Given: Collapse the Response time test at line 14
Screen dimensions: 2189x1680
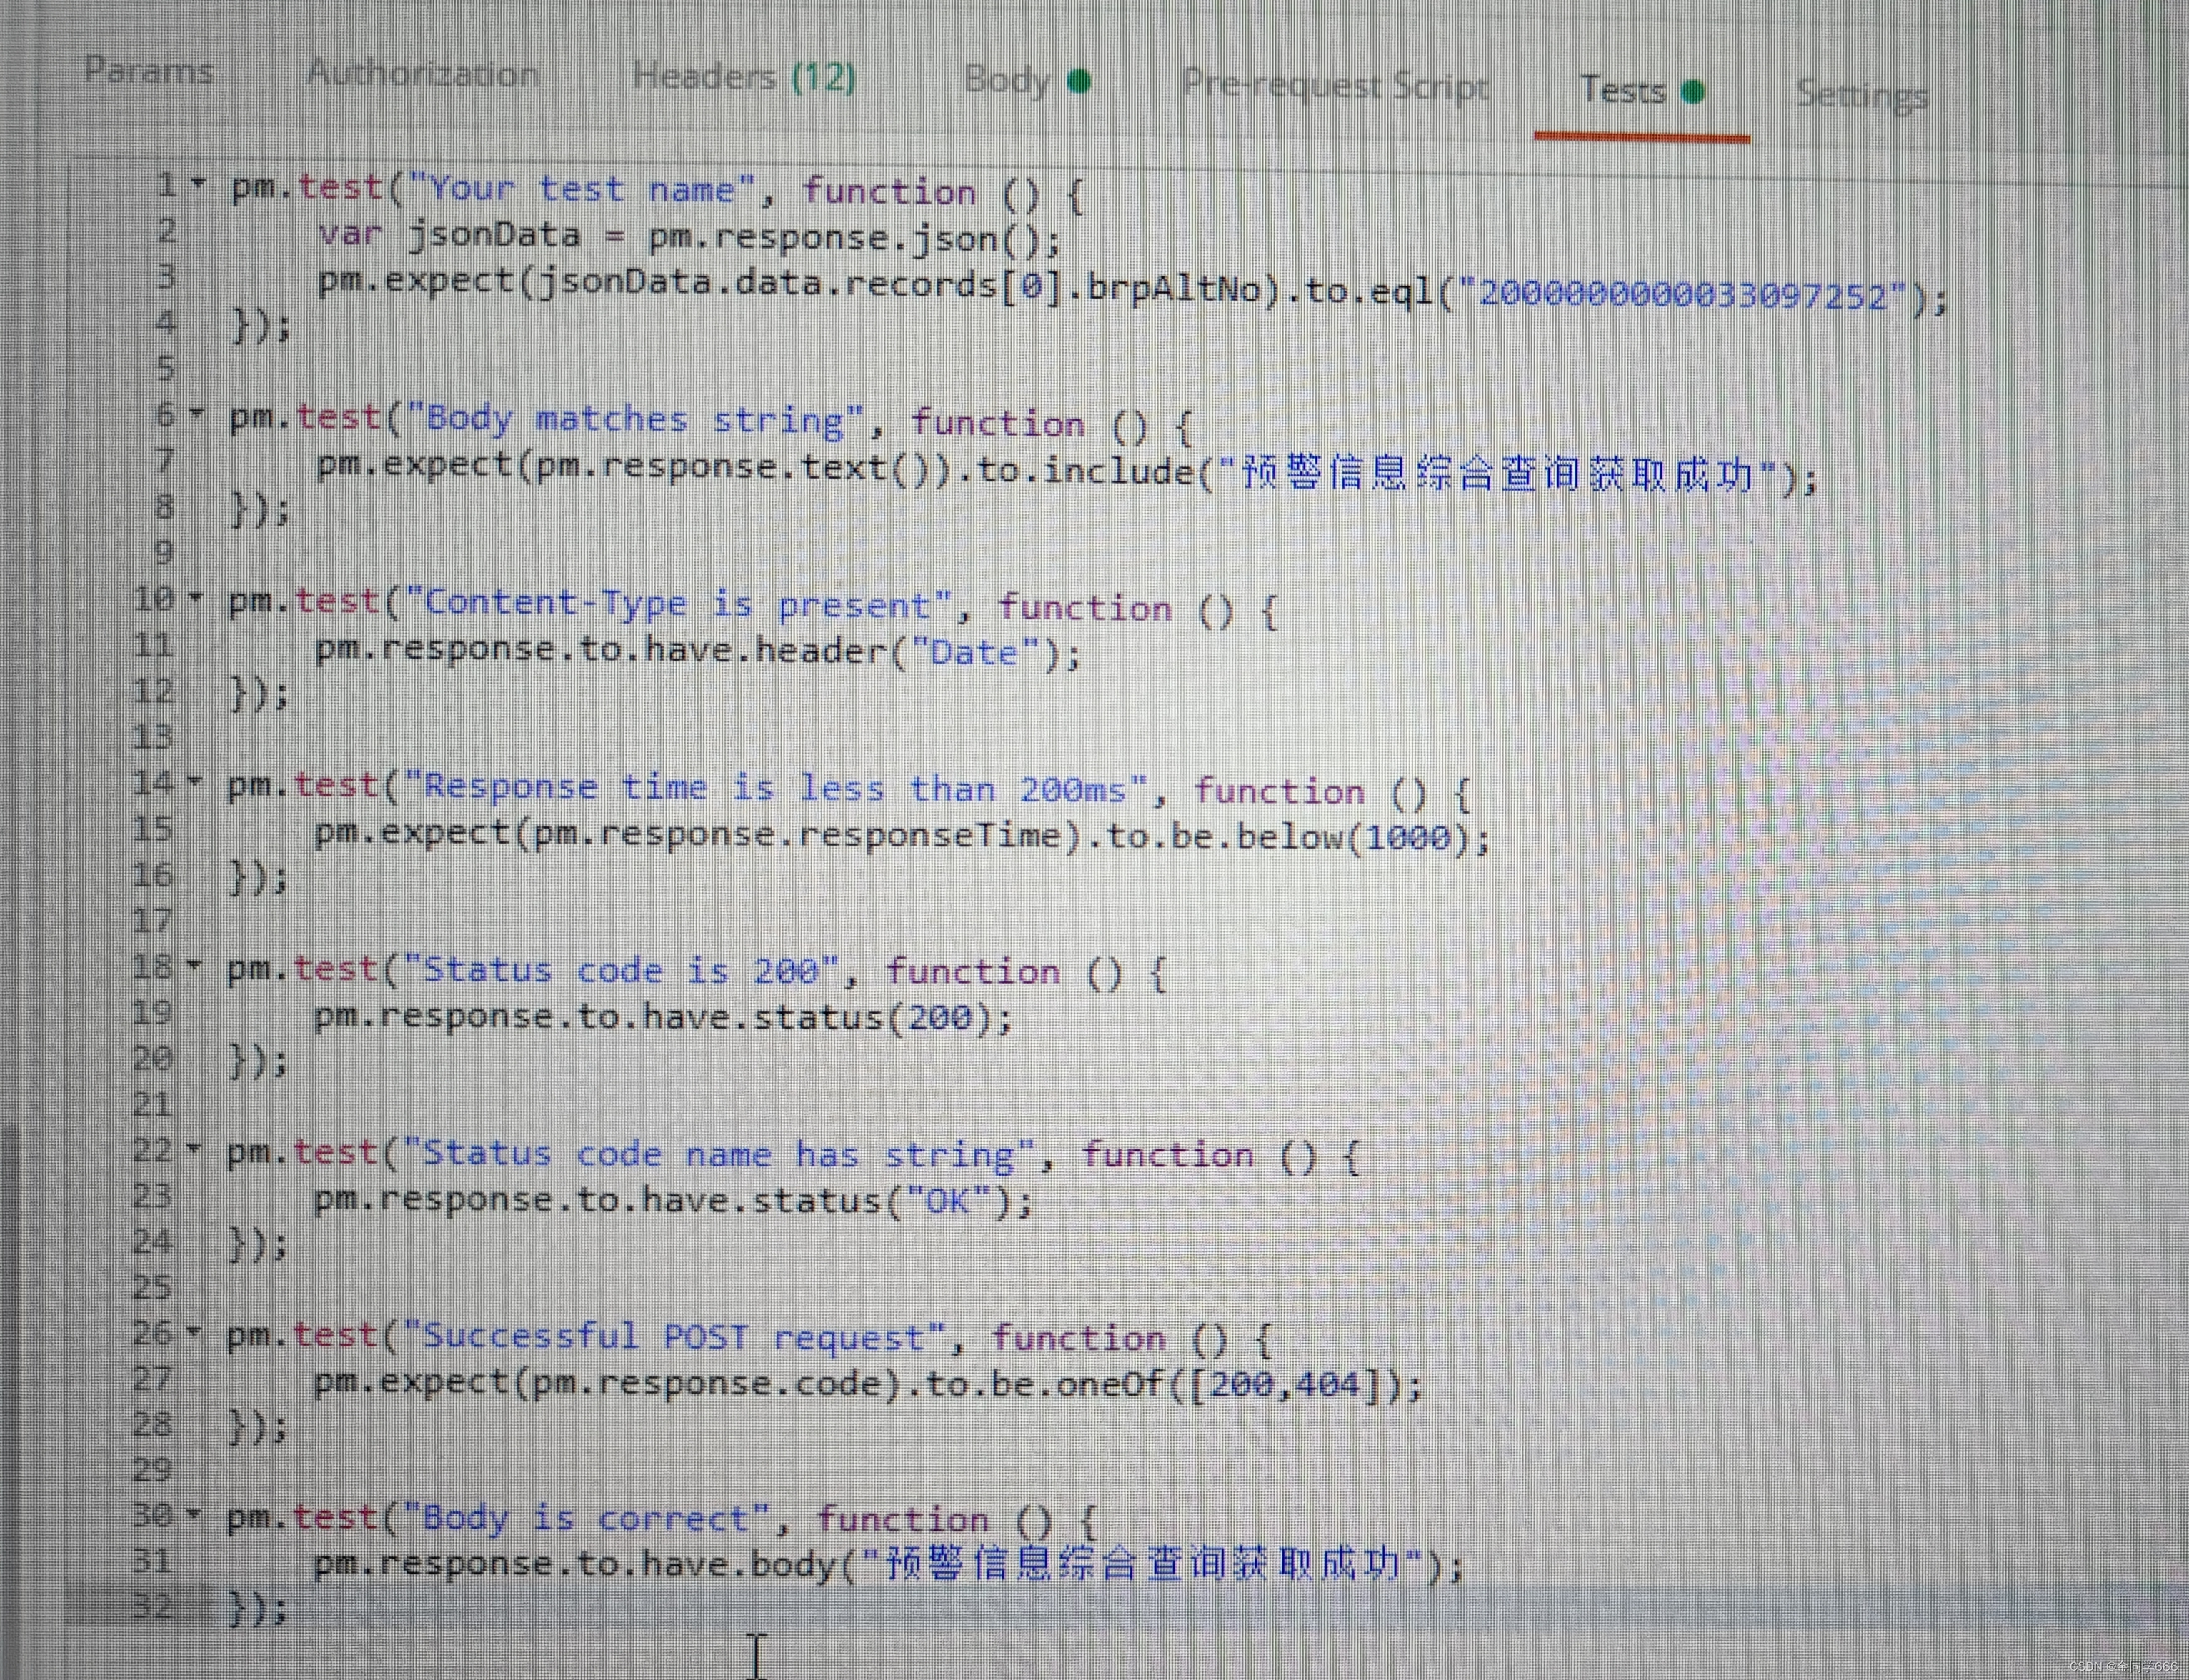Looking at the screenshot, I should pyautogui.click(x=194, y=781).
